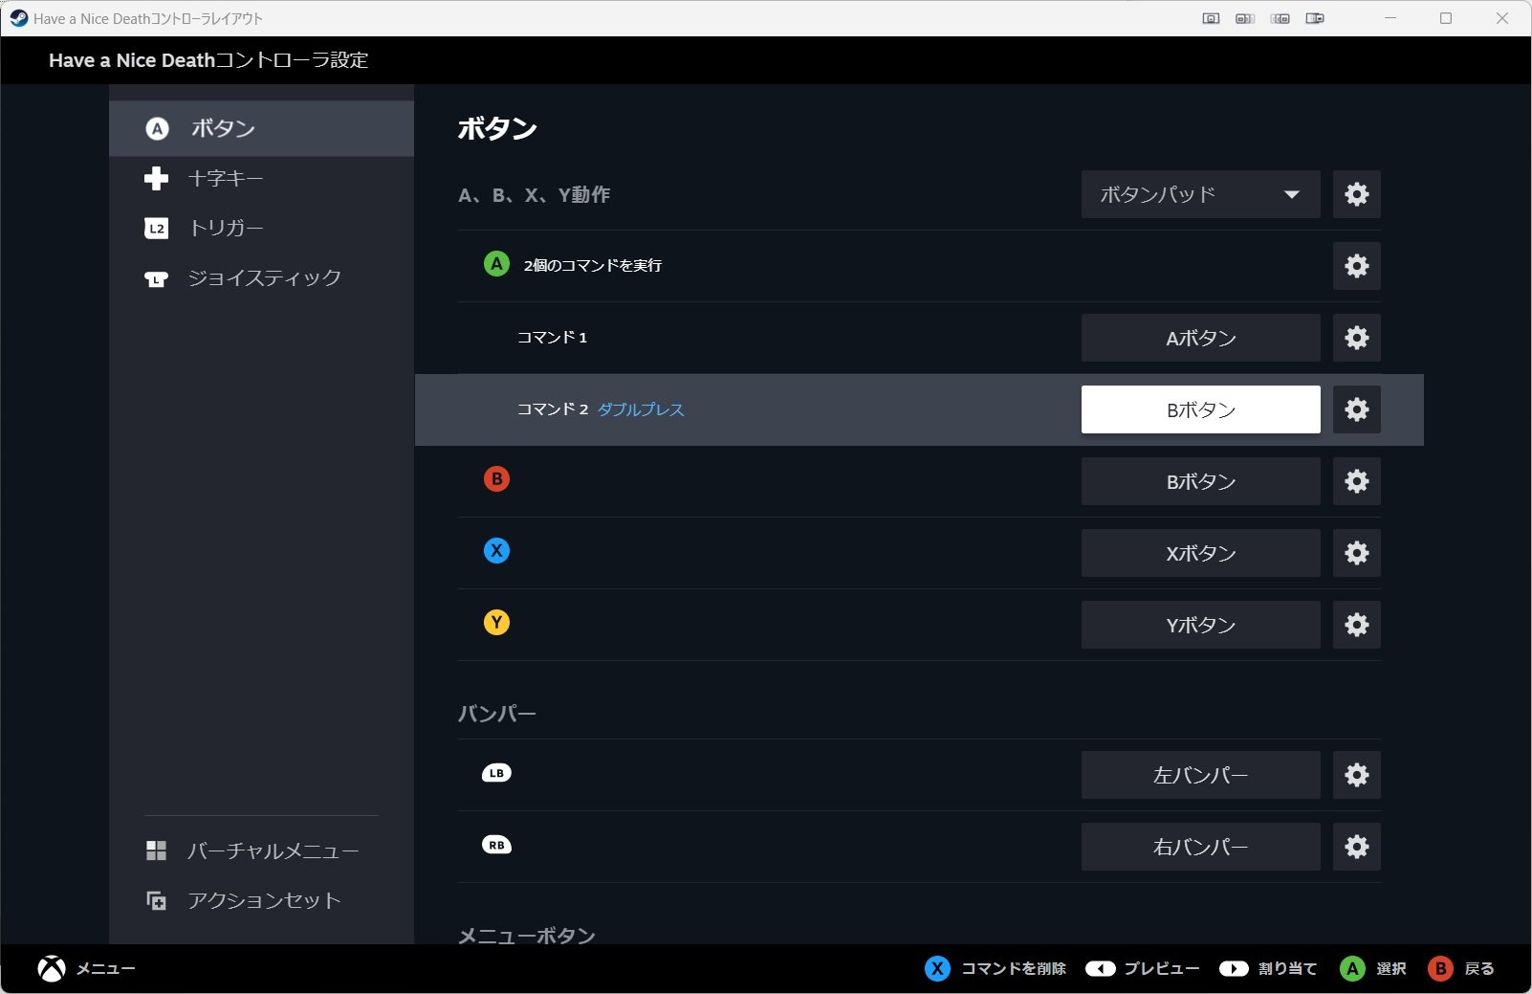The height and width of the screenshot is (994, 1532).
Task: Select the ボタン sidebar tab
Action: 261,128
